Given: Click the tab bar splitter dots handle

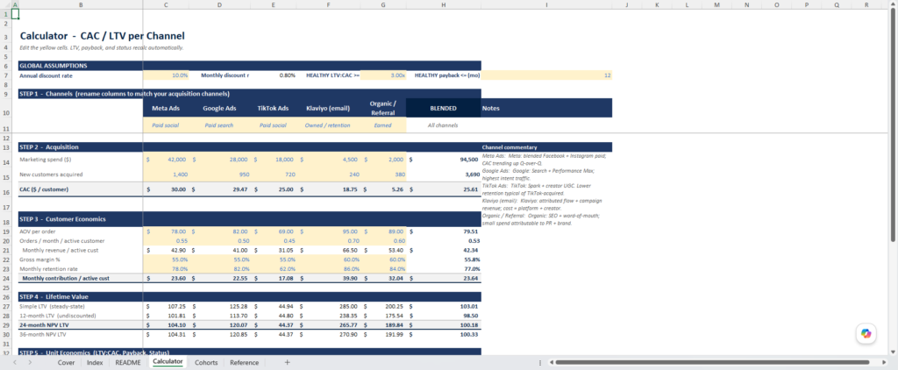Looking at the screenshot, I should 540,363.
